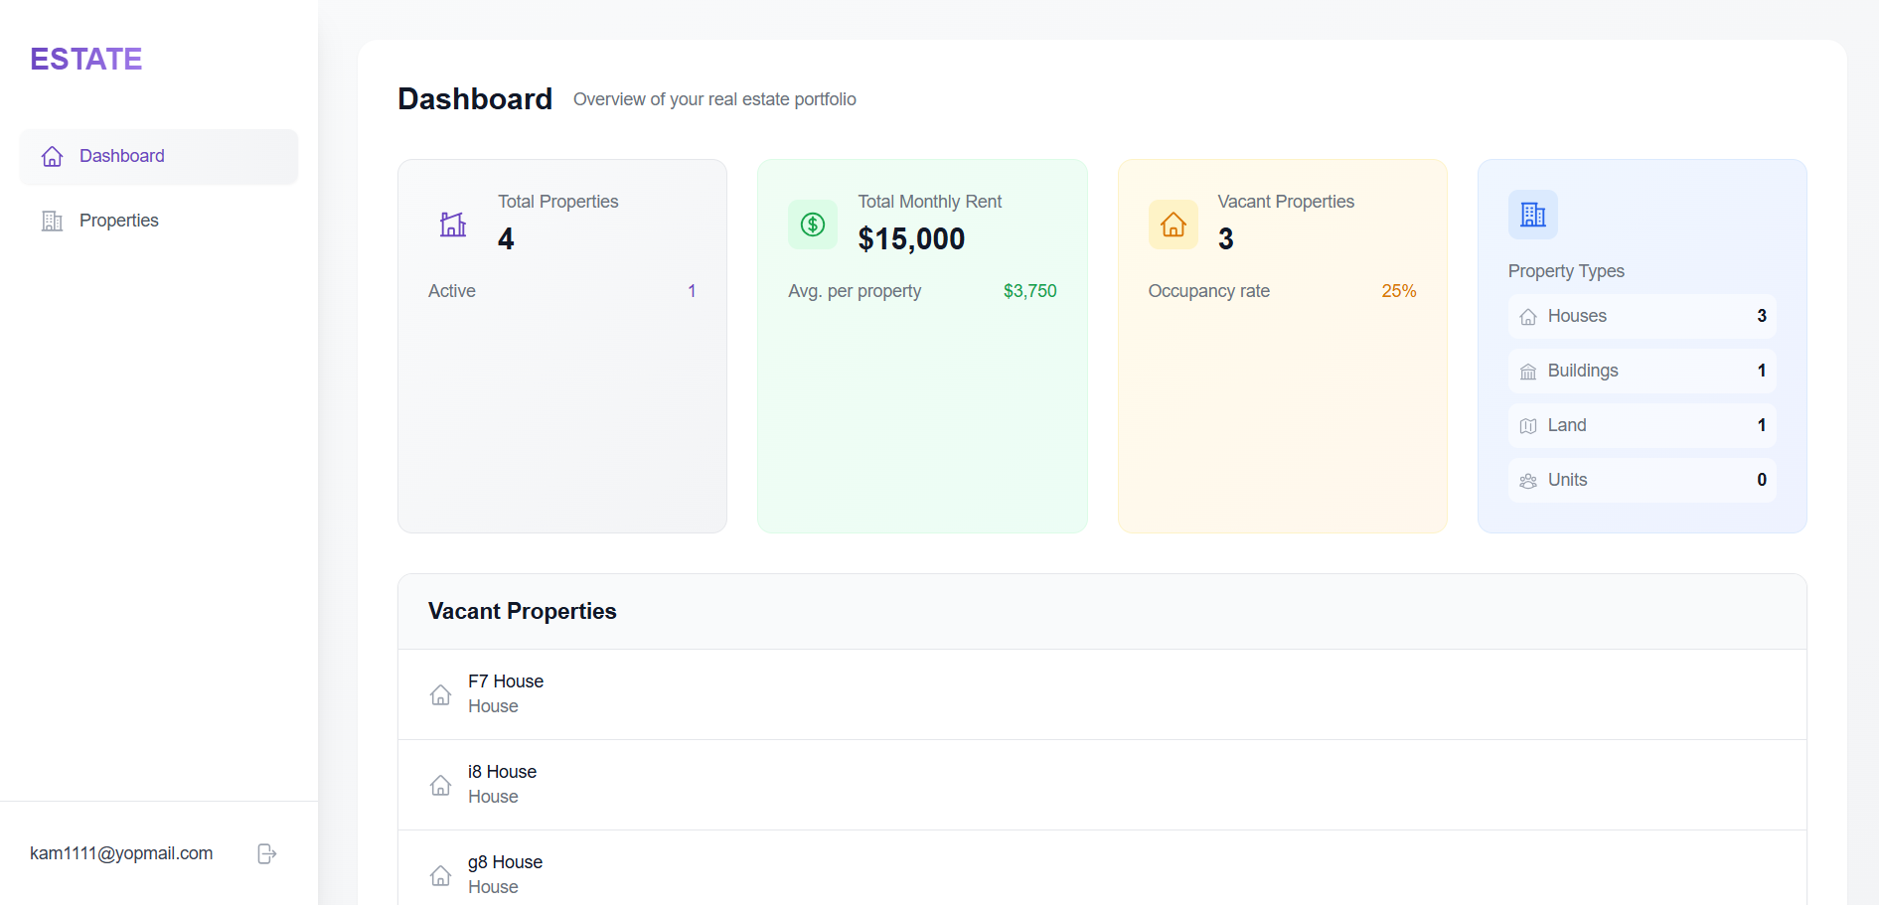1879x905 pixels.
Task: Click the Buildings row icon in Property Types
Action: [x=1528, y=372]
